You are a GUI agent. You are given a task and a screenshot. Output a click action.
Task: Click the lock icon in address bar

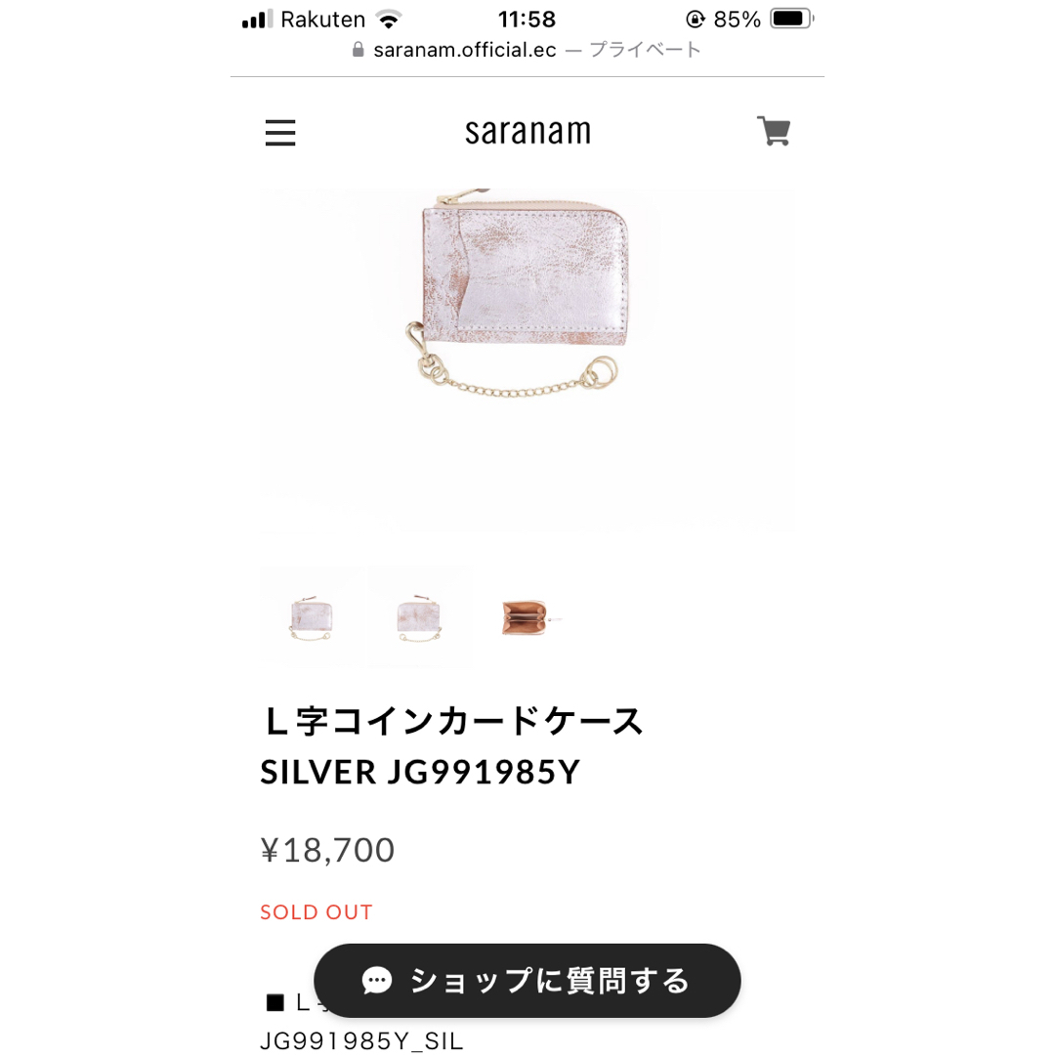[x=358, y=50]
